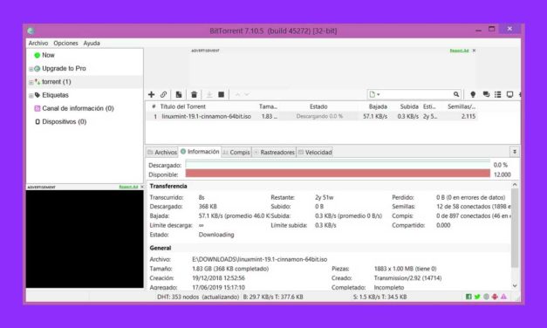Click Report Ad link in sidebar ad
The height and width of the screenshot is (328, 547).
pyautogui.click(x=128, y=187)
